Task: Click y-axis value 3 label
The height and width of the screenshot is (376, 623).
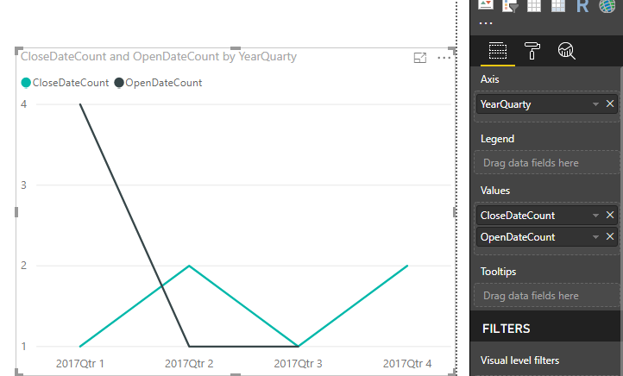Action: pos(24,185)
